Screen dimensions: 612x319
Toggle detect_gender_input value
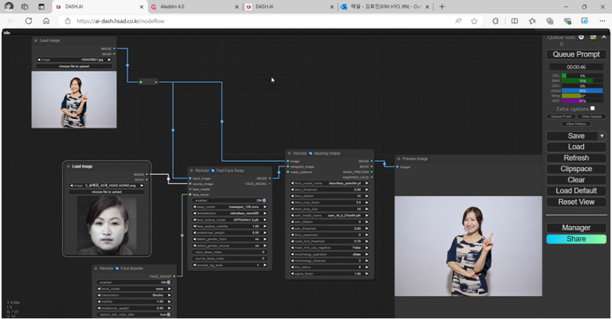click(x=229, y=239)
